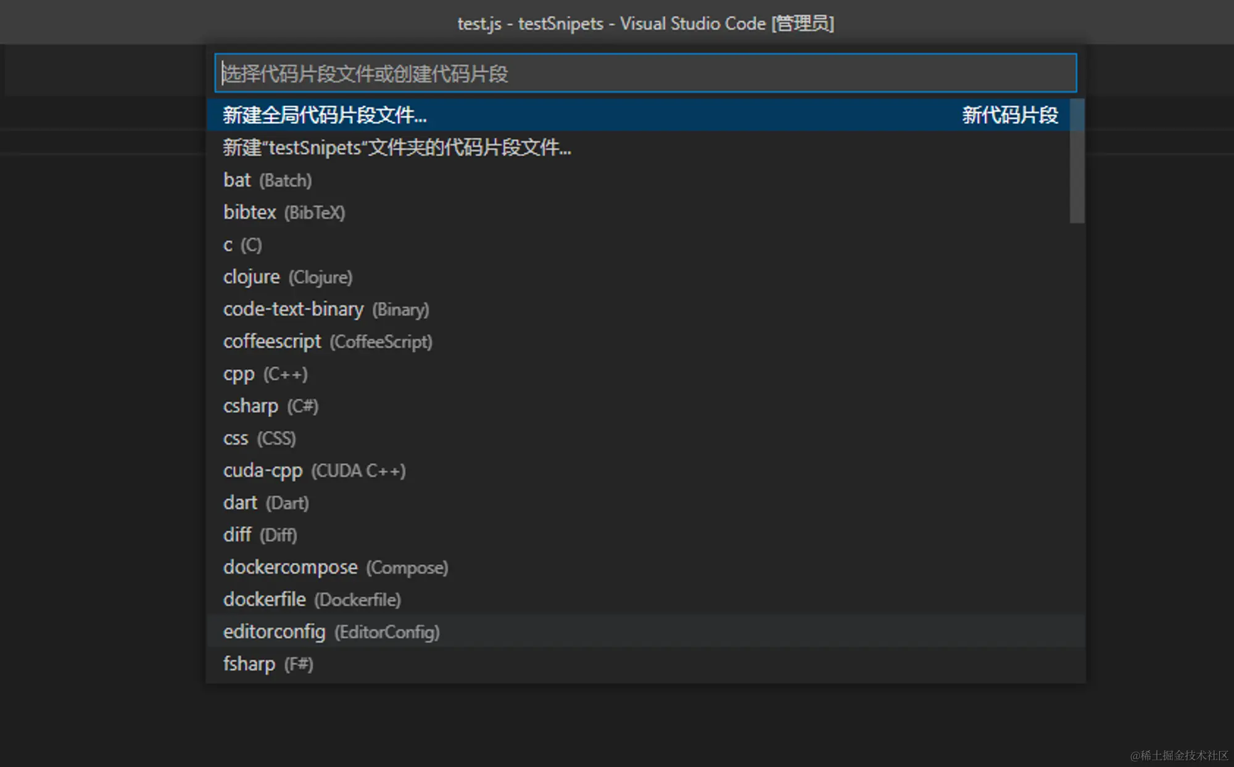Select css (CSS) snippet entry
1234x767 pixels.
(645, 438)
